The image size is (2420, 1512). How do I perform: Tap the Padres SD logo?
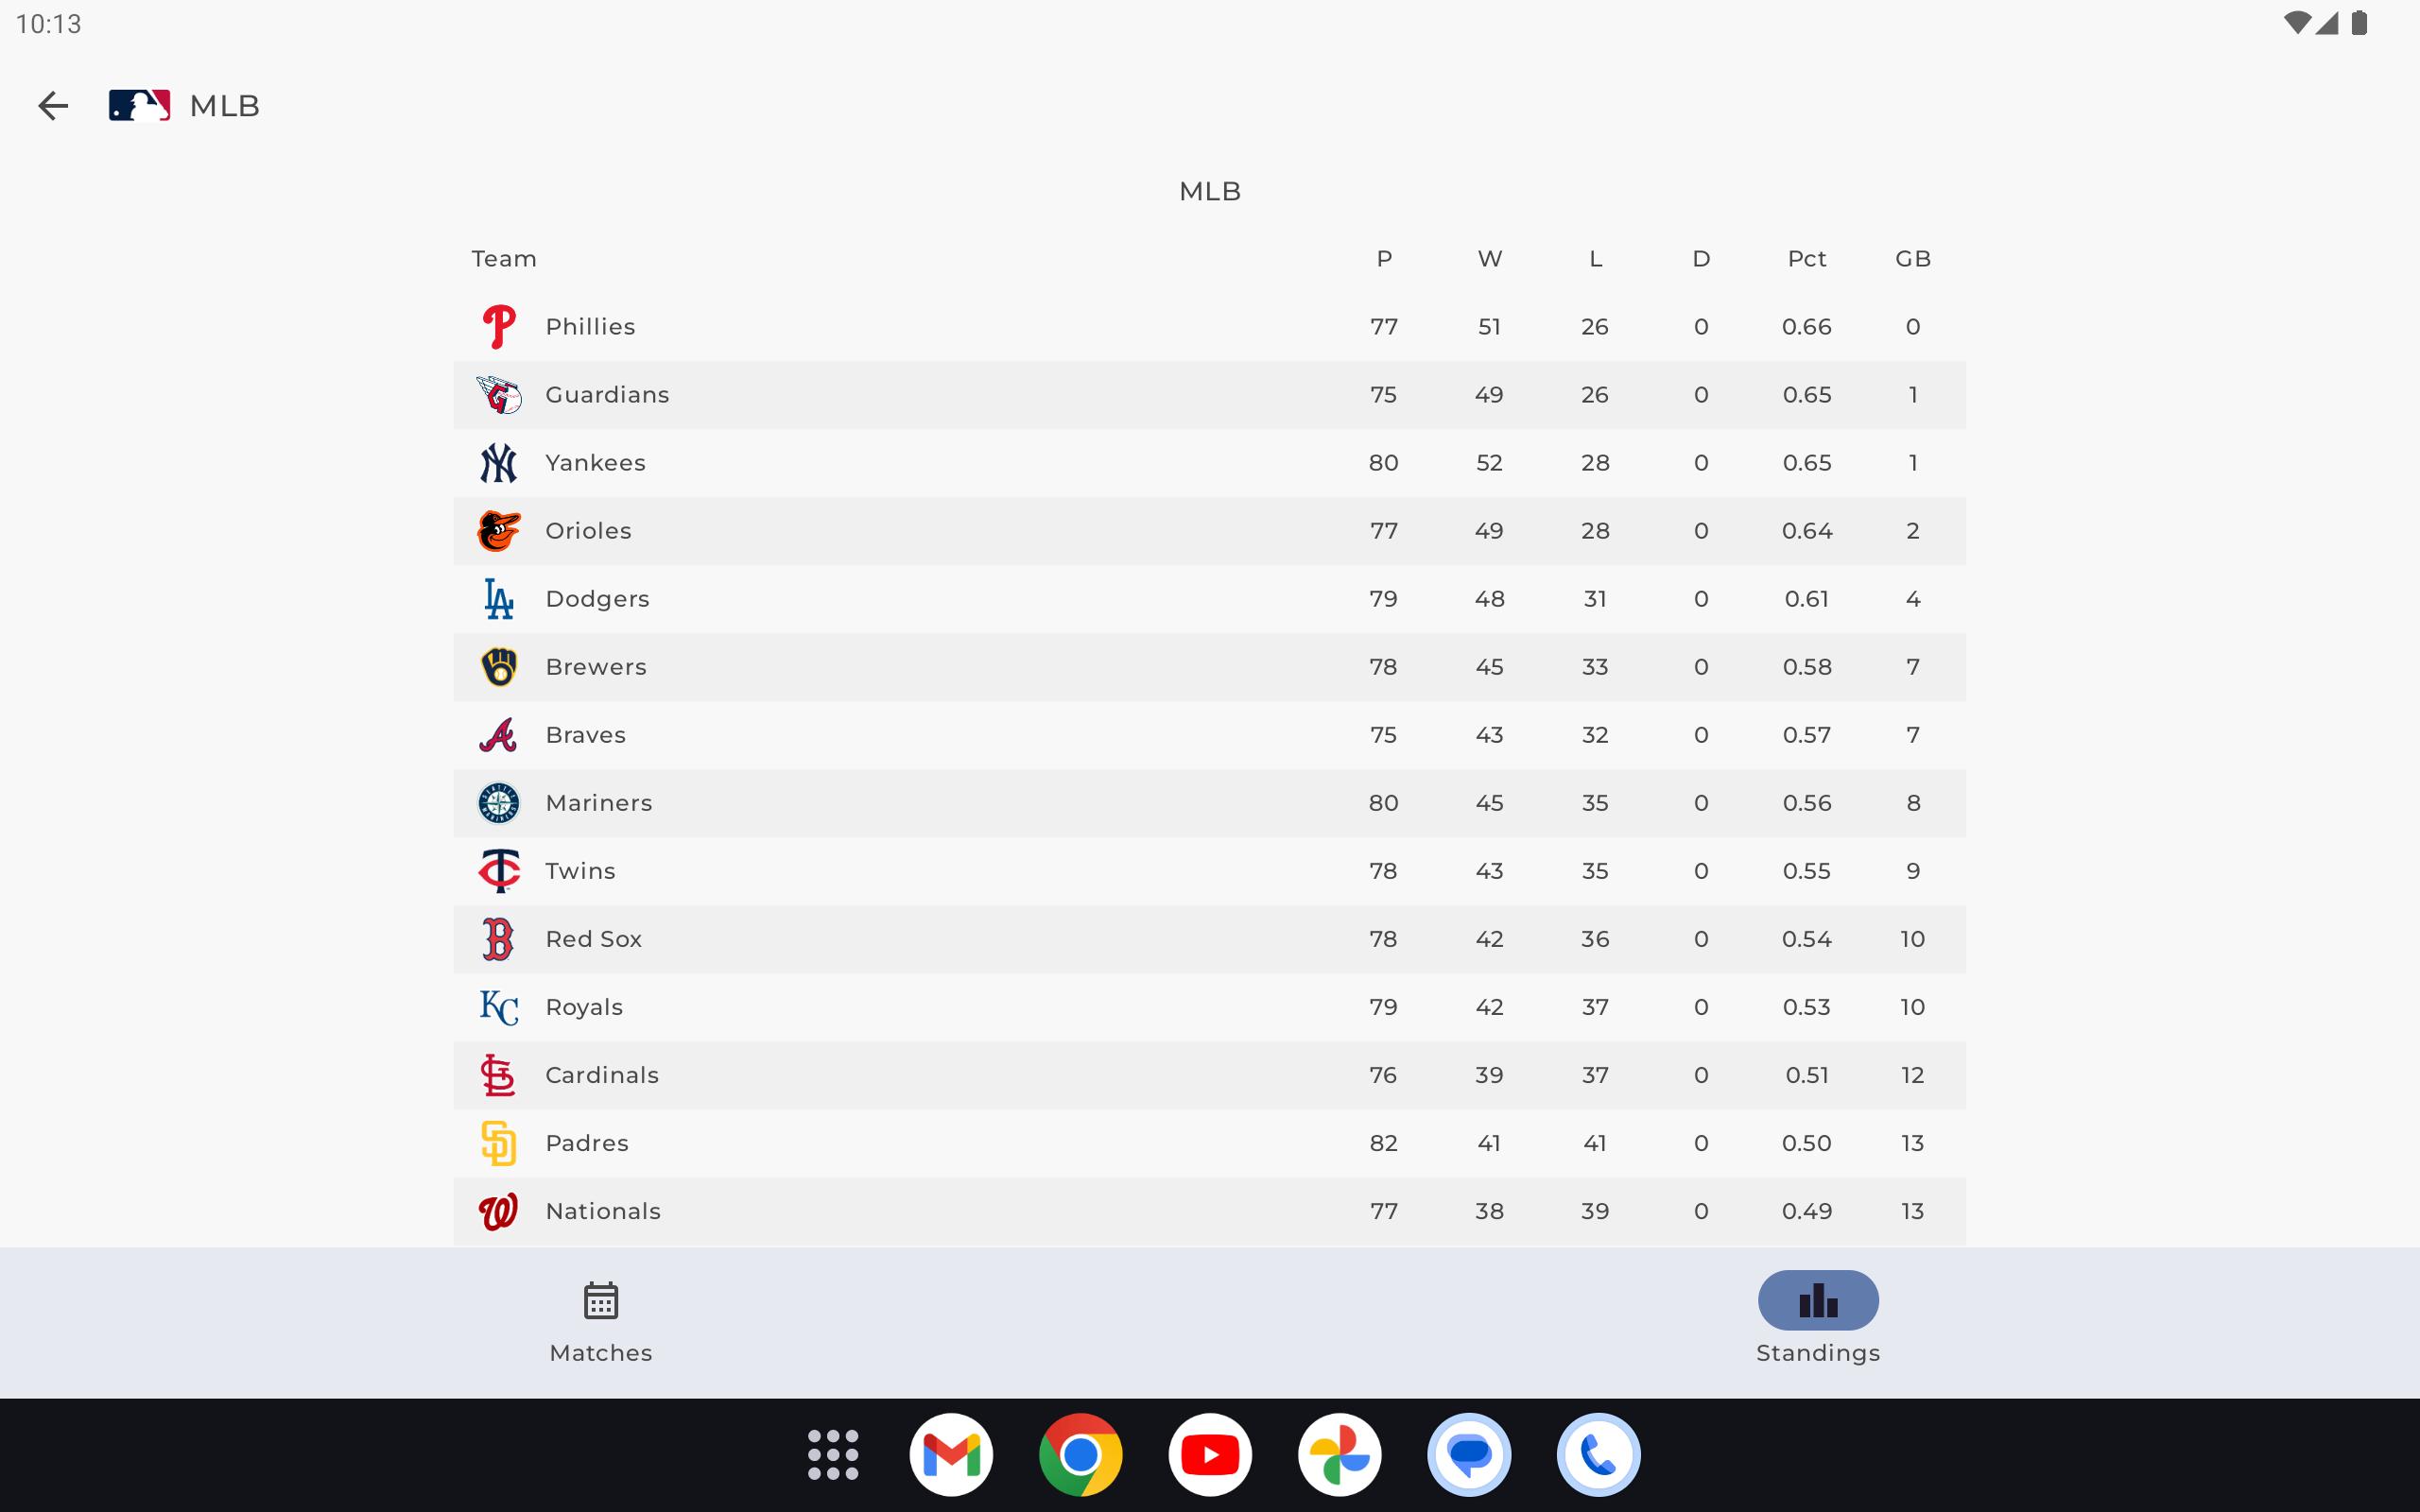coord(499,1142)
